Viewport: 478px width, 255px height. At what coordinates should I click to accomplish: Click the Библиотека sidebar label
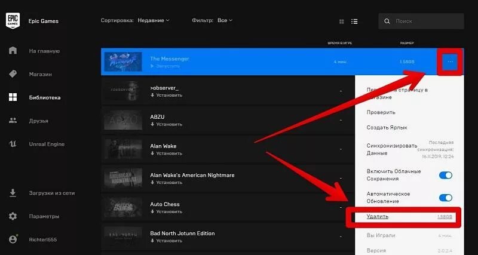coord(44,97)
